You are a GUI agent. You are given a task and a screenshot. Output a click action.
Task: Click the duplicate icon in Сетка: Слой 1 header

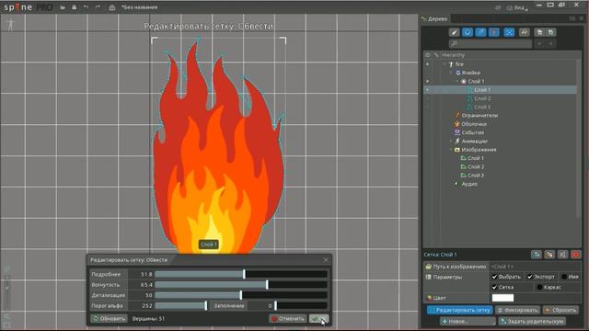[549, 255]
